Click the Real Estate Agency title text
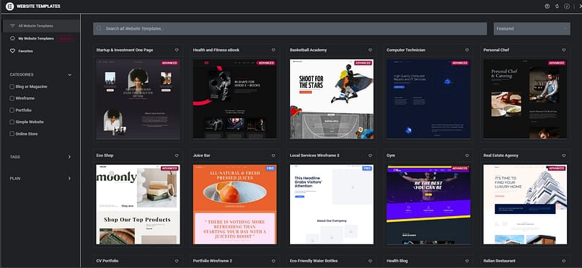Viewport: 582px width, 268px height. (501, 156)
